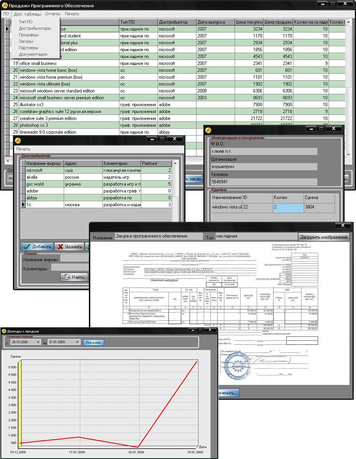
Task: Click the Тип ПО column header
Action: tap(139, 22)
